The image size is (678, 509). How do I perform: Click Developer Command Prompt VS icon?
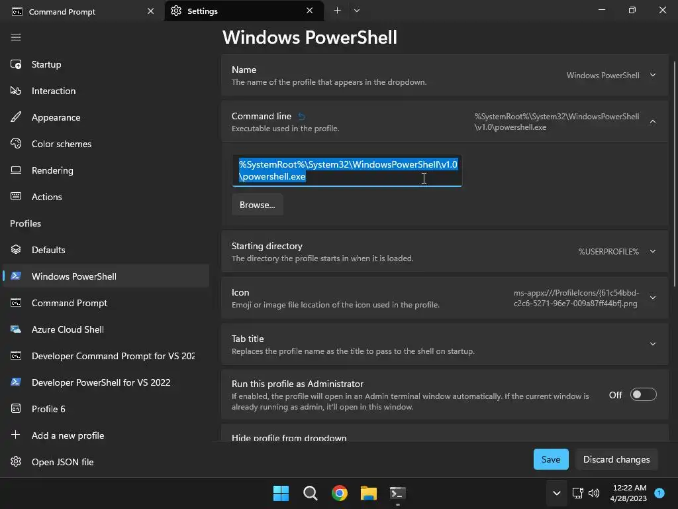tap(16, 356)
